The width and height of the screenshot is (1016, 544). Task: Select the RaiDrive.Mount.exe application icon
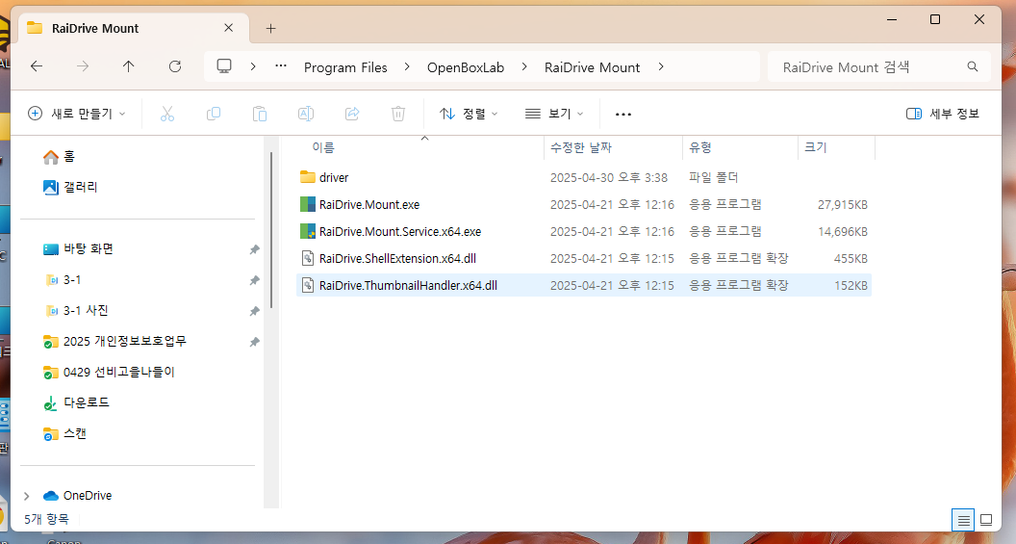pos(308,204)
